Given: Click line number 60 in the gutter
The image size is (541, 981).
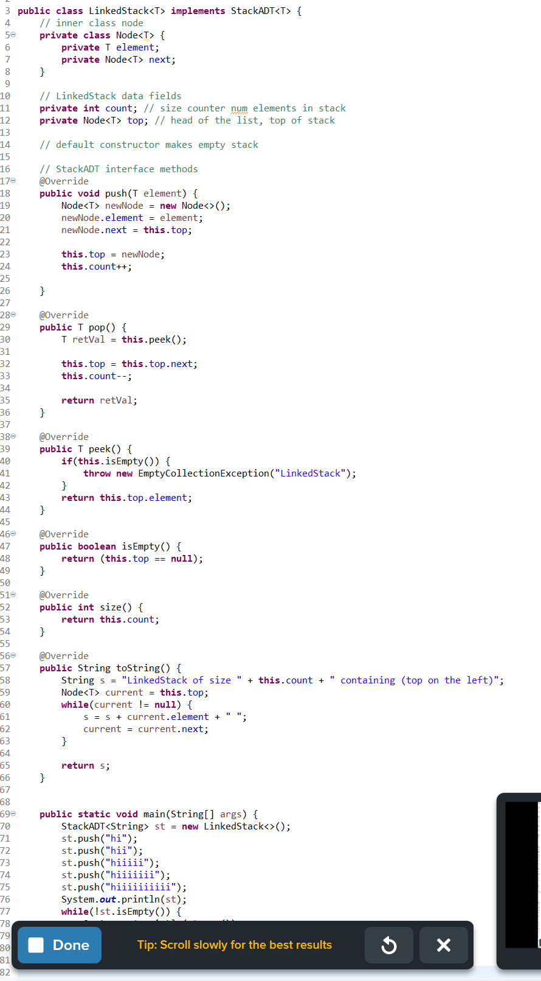Looking at the screenshot, I should 5,705.
